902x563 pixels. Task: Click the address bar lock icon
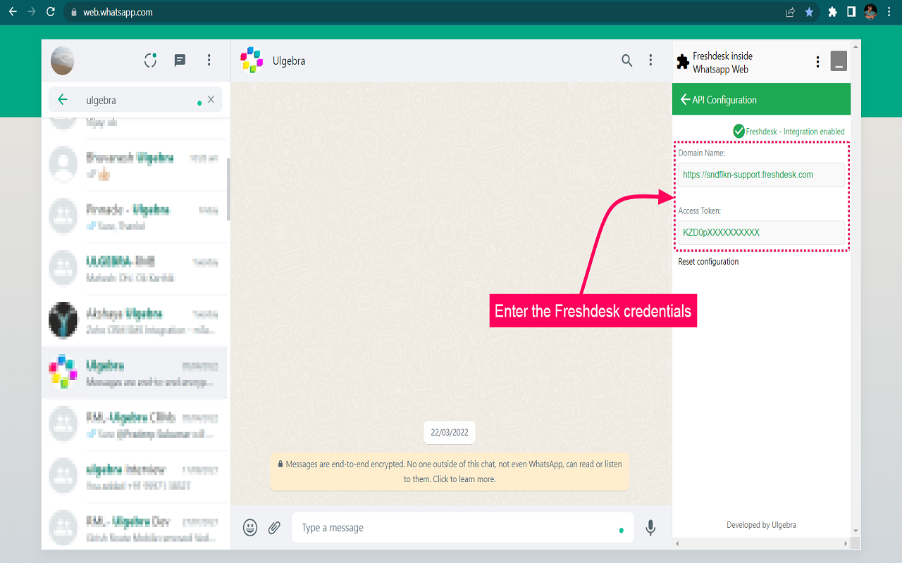(75, 12)
